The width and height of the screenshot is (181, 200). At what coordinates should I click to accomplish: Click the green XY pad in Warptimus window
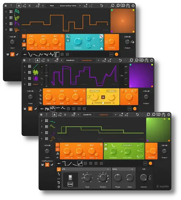[x=158, y=130]
